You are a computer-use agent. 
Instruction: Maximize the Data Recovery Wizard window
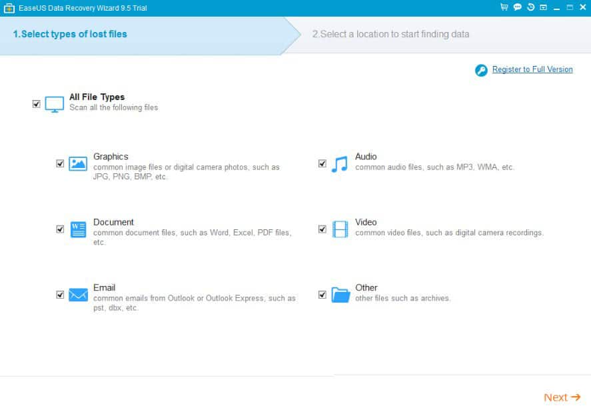point(570,7)
